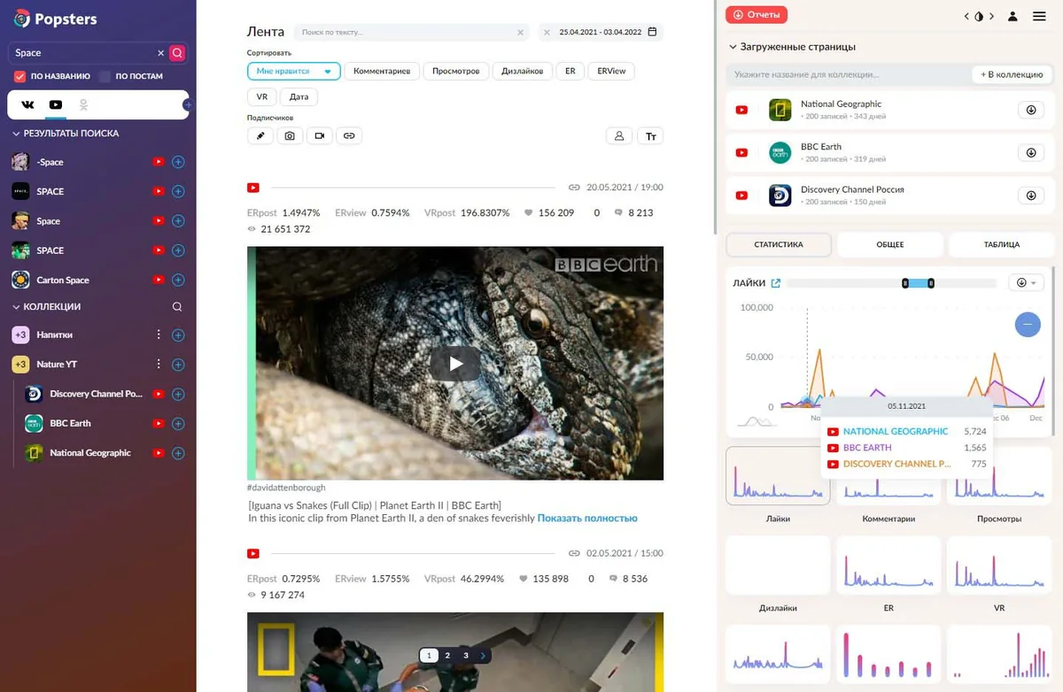Screen dimensions: 1063x692
Task: Select the VK social network tab
Action: tap(27, 105)
